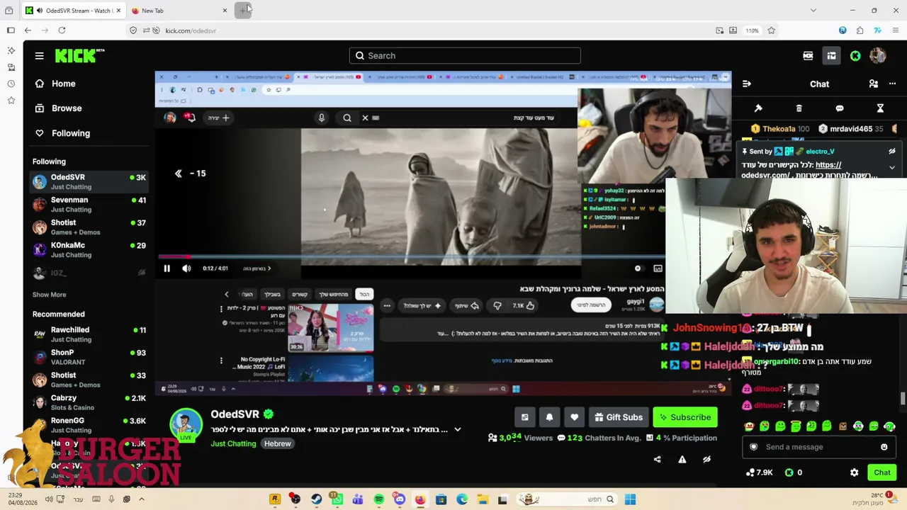Click the Hebrew language tag
The width and height of the screenshot is (907, 510).
tap(278, 443)
